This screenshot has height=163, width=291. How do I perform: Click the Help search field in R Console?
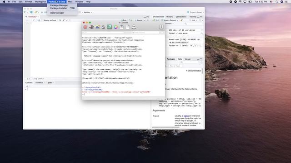(x=145, y=33)
